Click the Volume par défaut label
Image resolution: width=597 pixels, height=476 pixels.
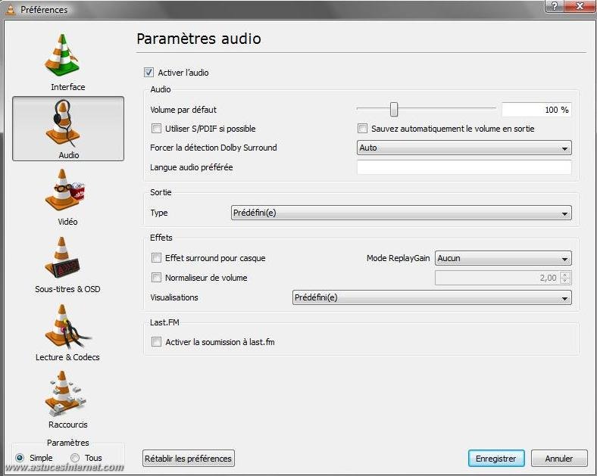tap(183, 110)
